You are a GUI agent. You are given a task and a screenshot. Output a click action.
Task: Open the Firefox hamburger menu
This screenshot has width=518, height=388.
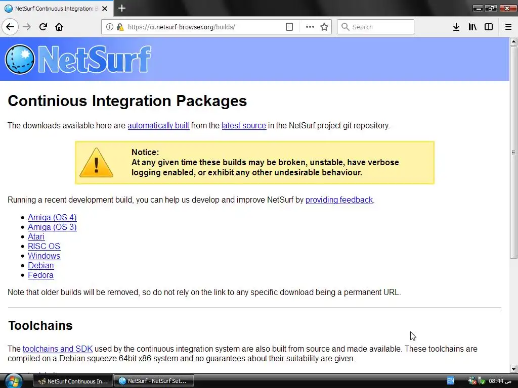click(508, 27)
